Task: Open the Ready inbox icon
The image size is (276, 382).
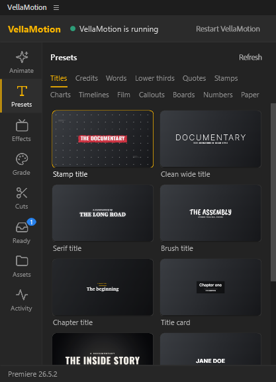Action: (22, 227)
